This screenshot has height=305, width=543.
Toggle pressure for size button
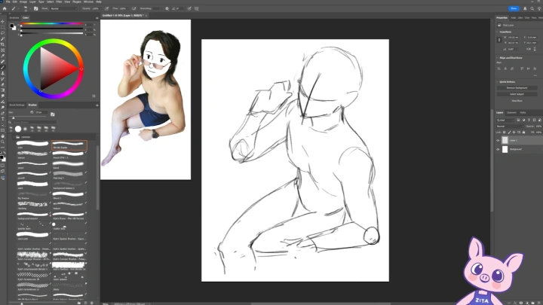(189, 8)
